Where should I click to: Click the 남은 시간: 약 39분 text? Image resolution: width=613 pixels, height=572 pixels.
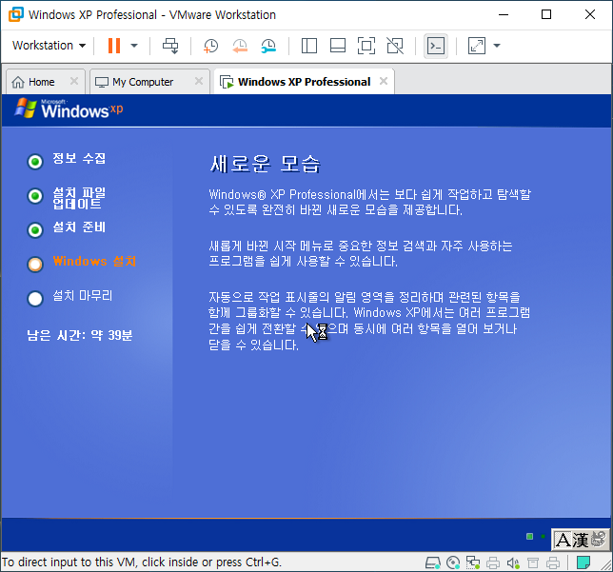point(80,335)
